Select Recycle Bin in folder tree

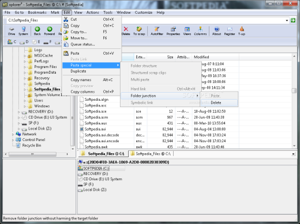click(x=32, y=146)
